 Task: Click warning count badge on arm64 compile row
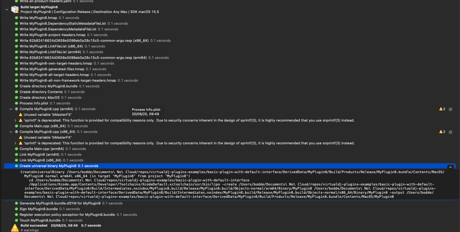(x=442, y=109)
